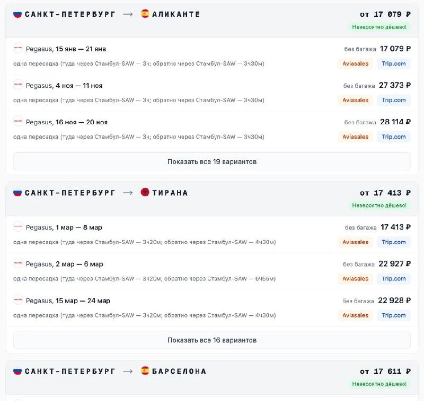Click the "Невероятно дёшево!" badge under Аликанте price
This screenshot has height=401, width=424.
[x=379, y=27]
